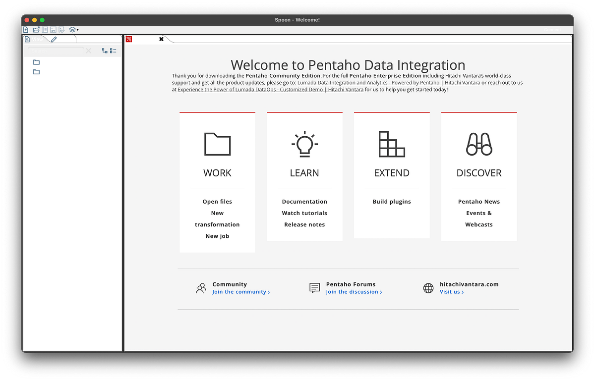Toggle the list view display mode
This screenshot has width=595, height=381.
[x=113, y=50]
